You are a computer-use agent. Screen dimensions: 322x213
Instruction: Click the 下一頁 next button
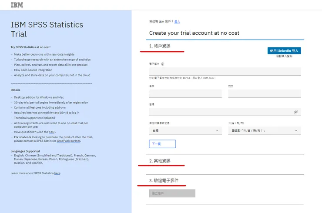pyautogui.click(x=162, y=144)
